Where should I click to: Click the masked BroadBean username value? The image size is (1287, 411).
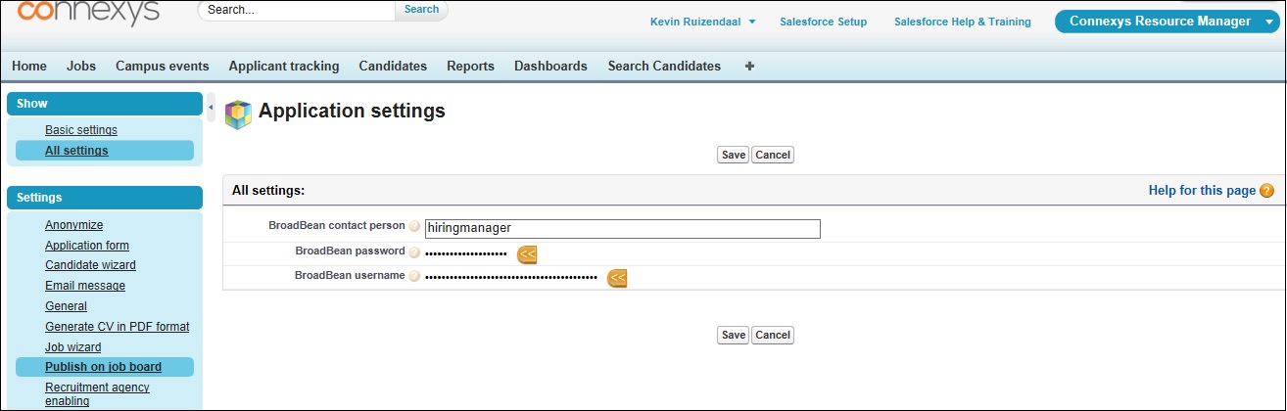point(511,278)
